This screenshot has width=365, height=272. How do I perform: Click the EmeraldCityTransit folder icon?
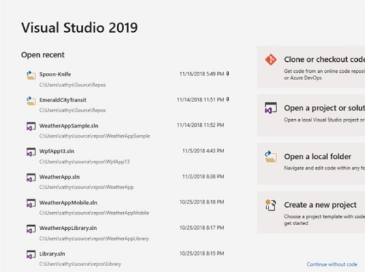[31, 101]
